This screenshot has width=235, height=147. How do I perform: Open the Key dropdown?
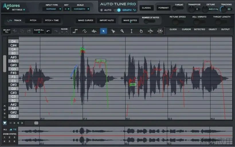point(66,9)
